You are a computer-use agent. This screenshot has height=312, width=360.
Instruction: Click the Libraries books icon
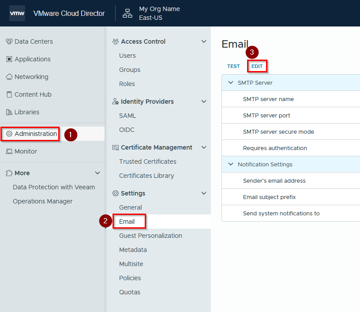(9, 112)
